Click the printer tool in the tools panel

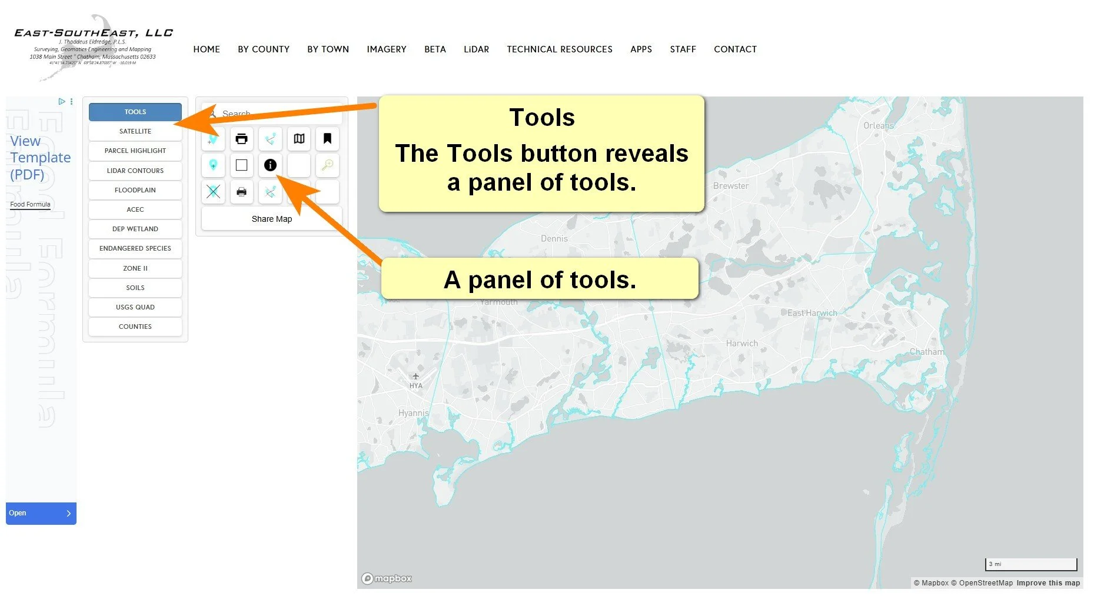tap(241, 139)
